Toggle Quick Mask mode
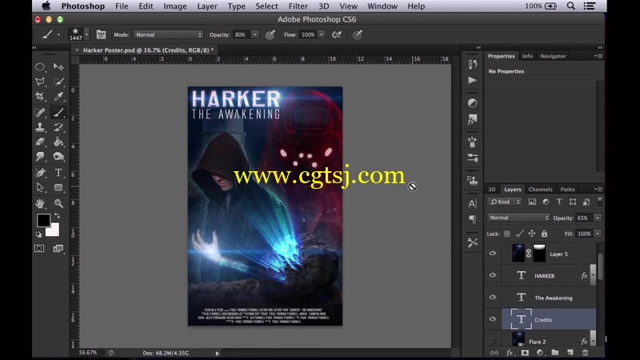This screenshot has height=360, width=640. tap(39, 248)
